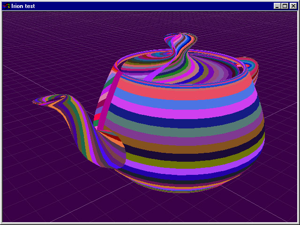Click the Irion test app icon in title bar
Screen dimensions: 300x225
coord(6,6)
